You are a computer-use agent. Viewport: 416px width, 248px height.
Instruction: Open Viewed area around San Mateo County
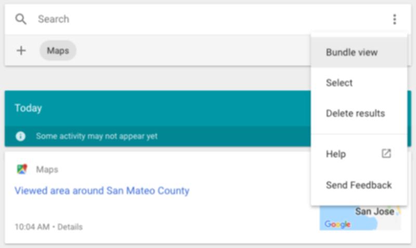102,191
